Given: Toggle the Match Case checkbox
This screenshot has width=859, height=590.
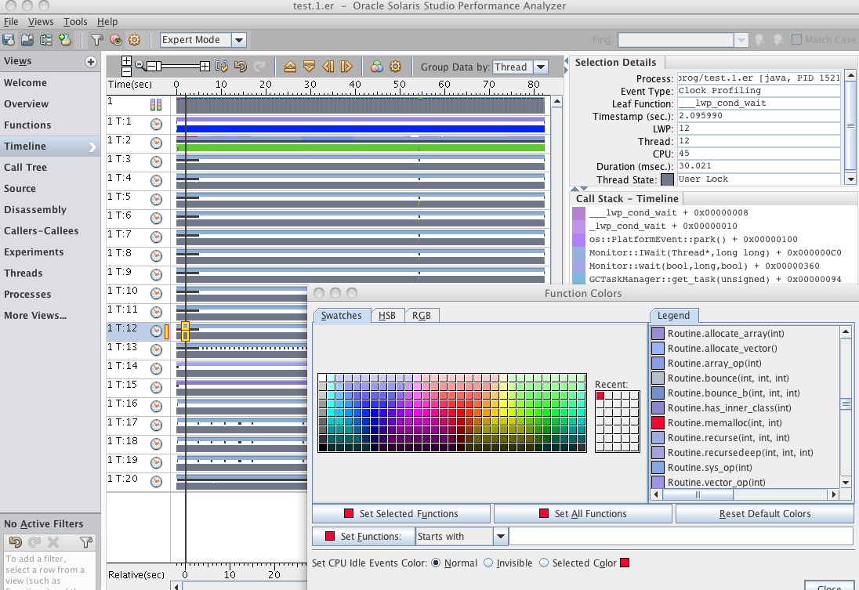Looking at the screenshot, I should point(797,39).
